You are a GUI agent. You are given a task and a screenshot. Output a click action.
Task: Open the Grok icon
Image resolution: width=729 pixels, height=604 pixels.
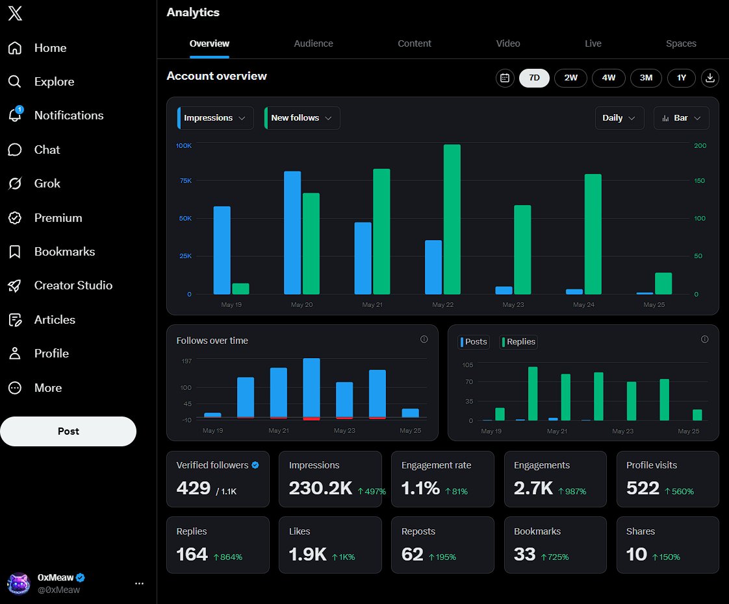(15, 184)
